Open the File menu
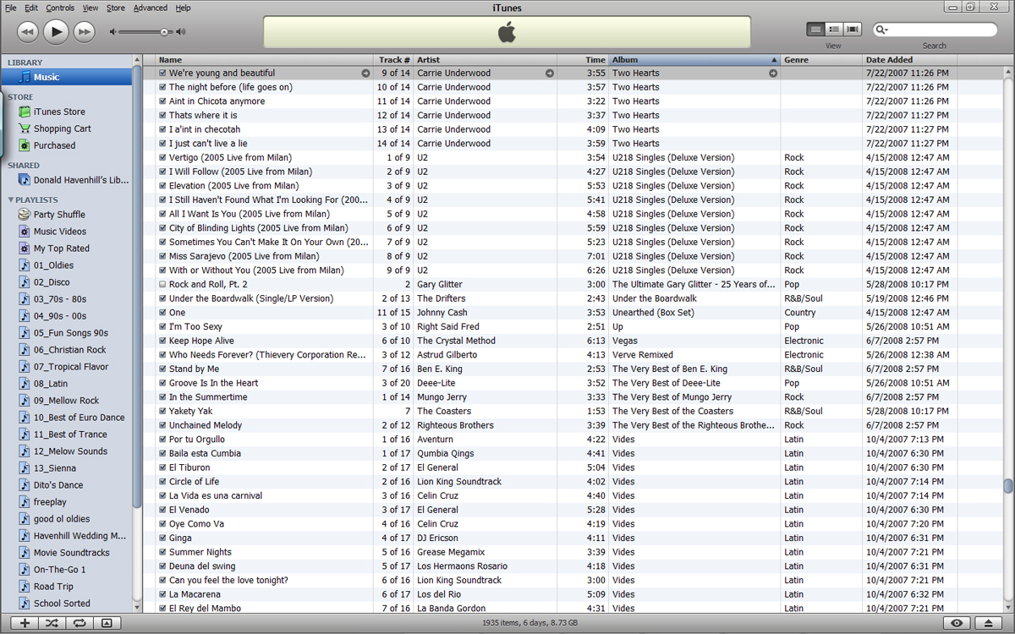The height and width of the screenshot is (634, 1015). click(x=10, y=8)
